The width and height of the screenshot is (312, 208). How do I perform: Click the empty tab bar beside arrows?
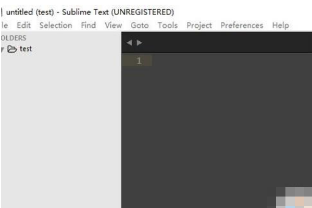tap(227, 42)
